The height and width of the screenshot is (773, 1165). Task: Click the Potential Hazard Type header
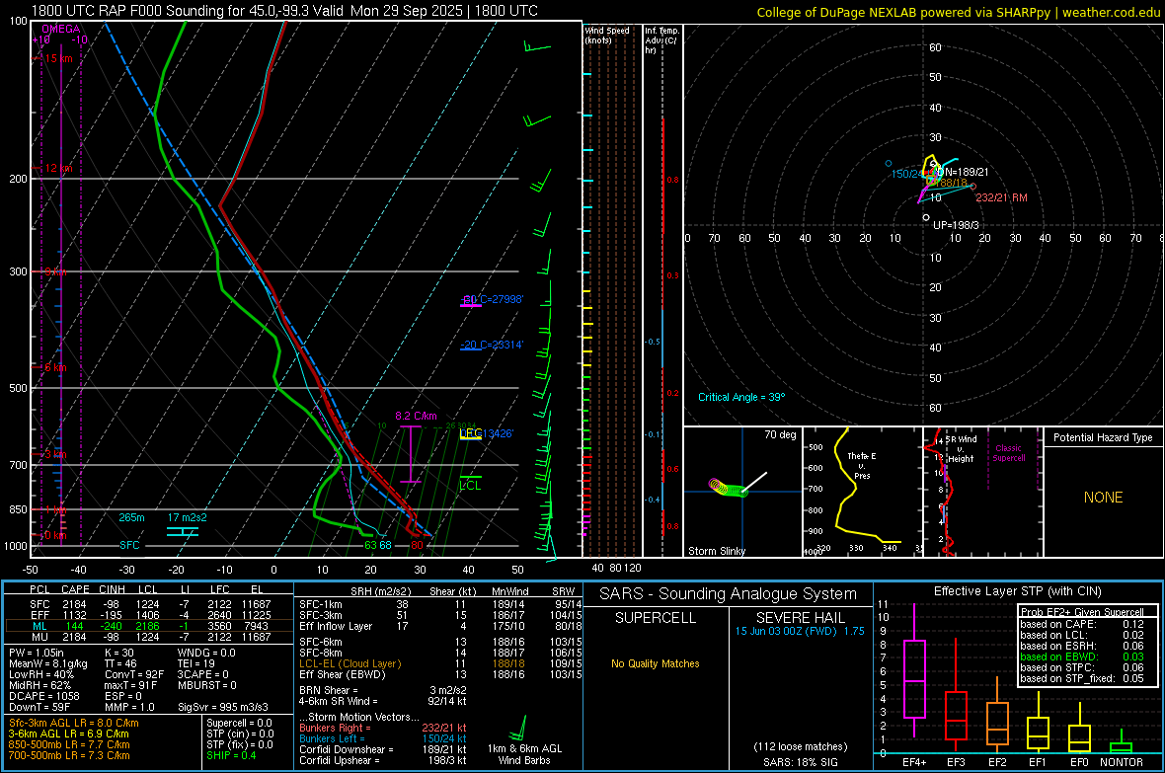(x=1103, y=437)
